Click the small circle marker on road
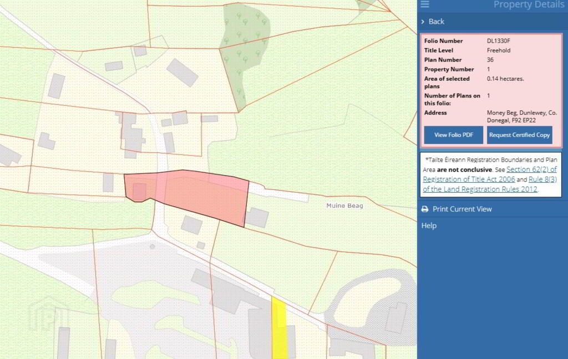The height and width of the screenshot is (359, 568). coord(153,247)
